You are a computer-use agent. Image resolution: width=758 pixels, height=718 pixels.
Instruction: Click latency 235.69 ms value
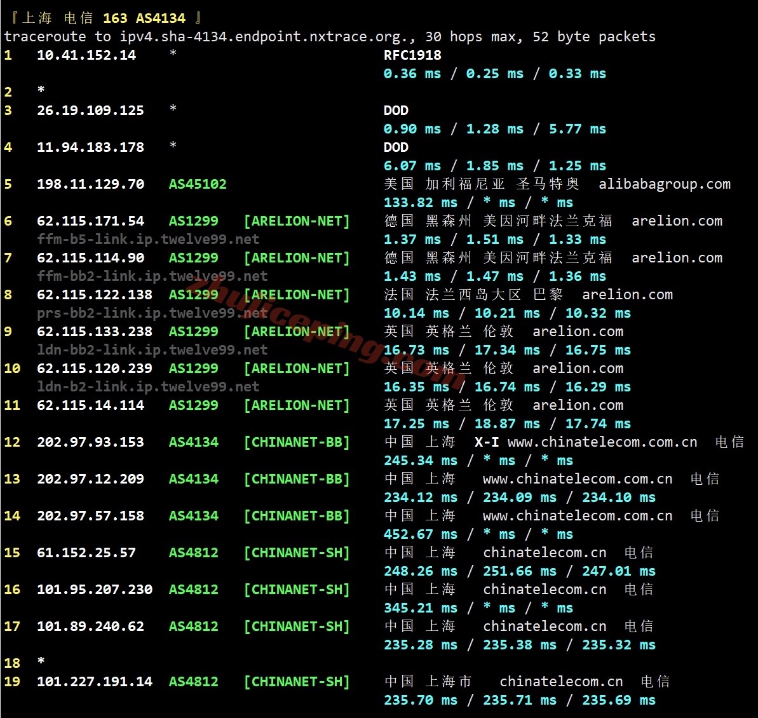(x=619, y=700)
